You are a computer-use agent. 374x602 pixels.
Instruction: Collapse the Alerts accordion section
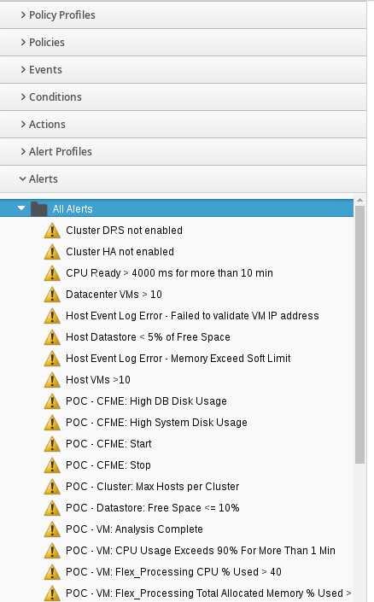click(x=184, y=179)
